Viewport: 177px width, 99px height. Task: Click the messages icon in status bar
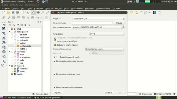pyautogui.click(x=175, y=94)
